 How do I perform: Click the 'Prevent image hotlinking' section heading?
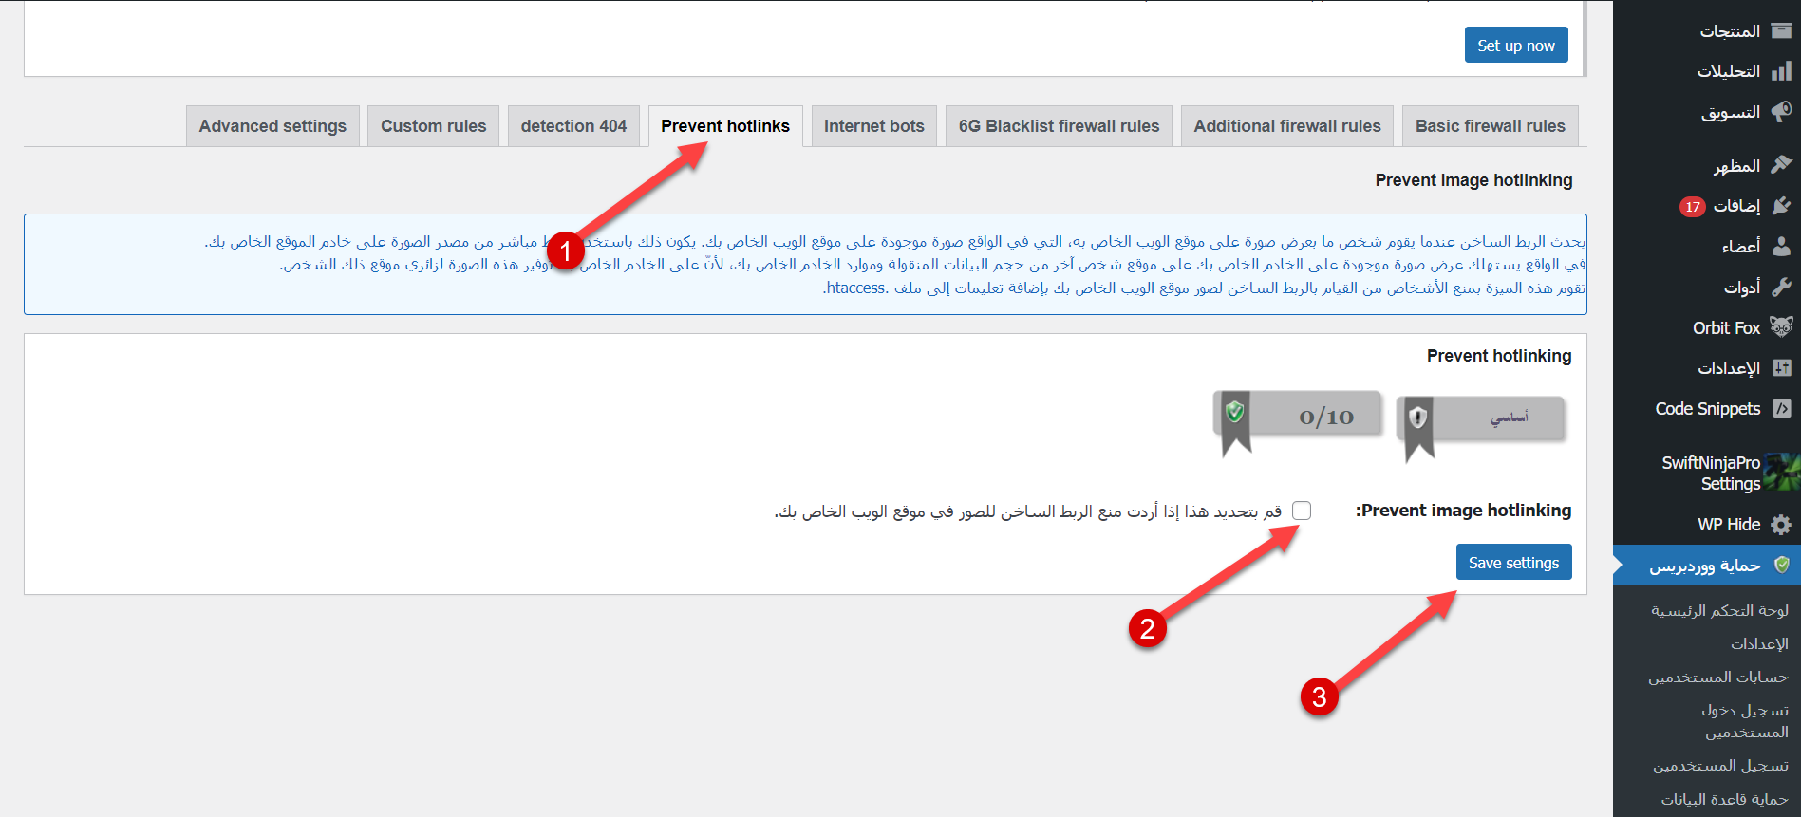coord(1473,180)
